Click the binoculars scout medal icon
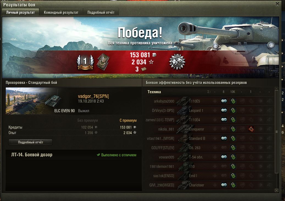The width and height of the screenshot is (285, 201). pos(177,62)
